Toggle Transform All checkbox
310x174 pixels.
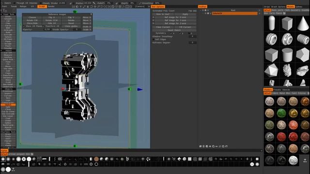coord(44,26)
